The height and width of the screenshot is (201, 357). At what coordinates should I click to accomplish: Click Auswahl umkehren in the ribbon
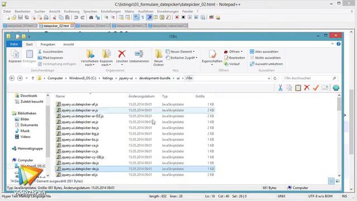pos(267,64)
